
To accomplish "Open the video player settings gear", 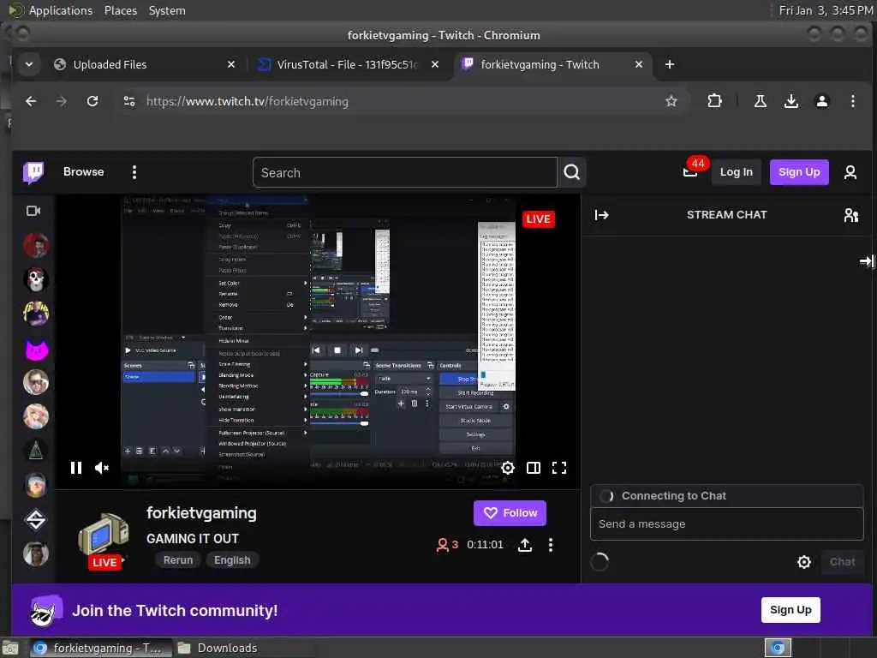I will pos(507,468).
